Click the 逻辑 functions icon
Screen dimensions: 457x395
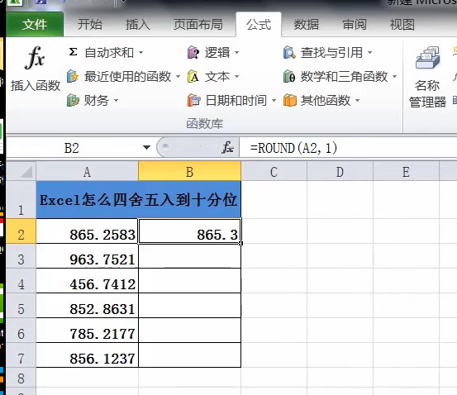[x=193, y=52]
